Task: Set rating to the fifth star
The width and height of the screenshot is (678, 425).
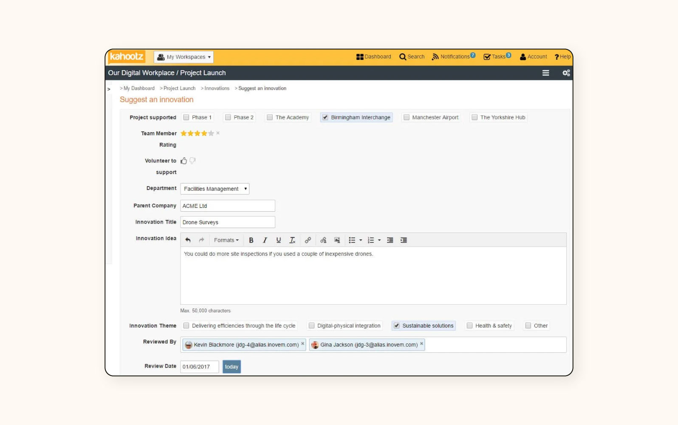Action: pyautogui.click(x=211, y=133)
